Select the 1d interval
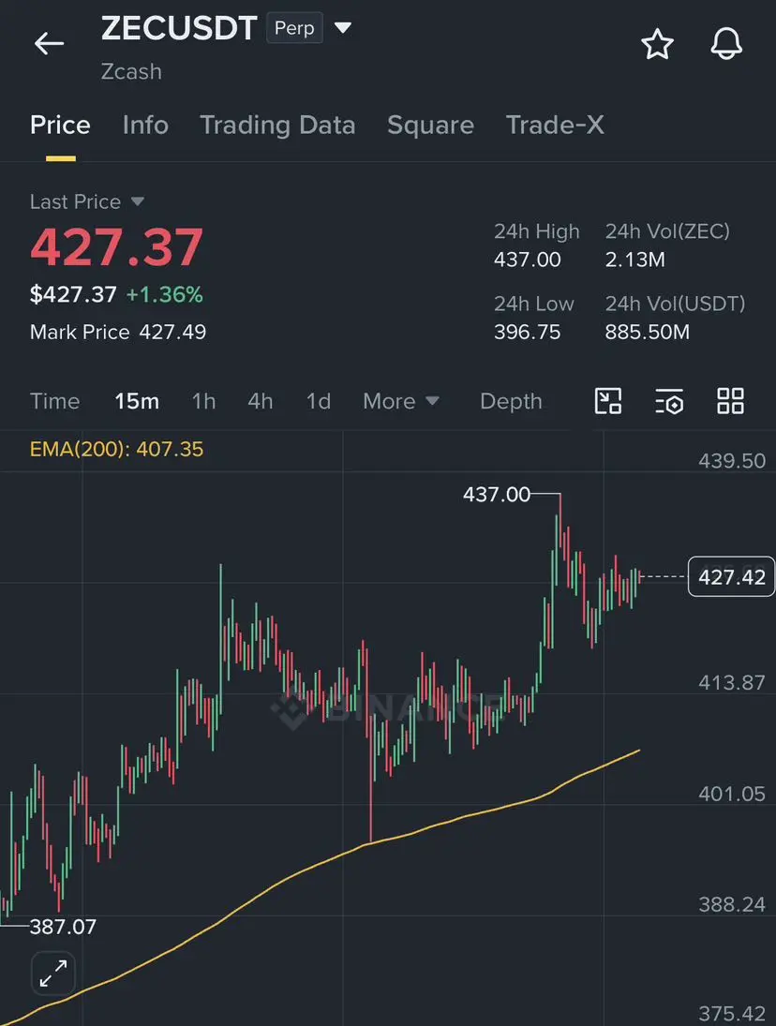 319,401
